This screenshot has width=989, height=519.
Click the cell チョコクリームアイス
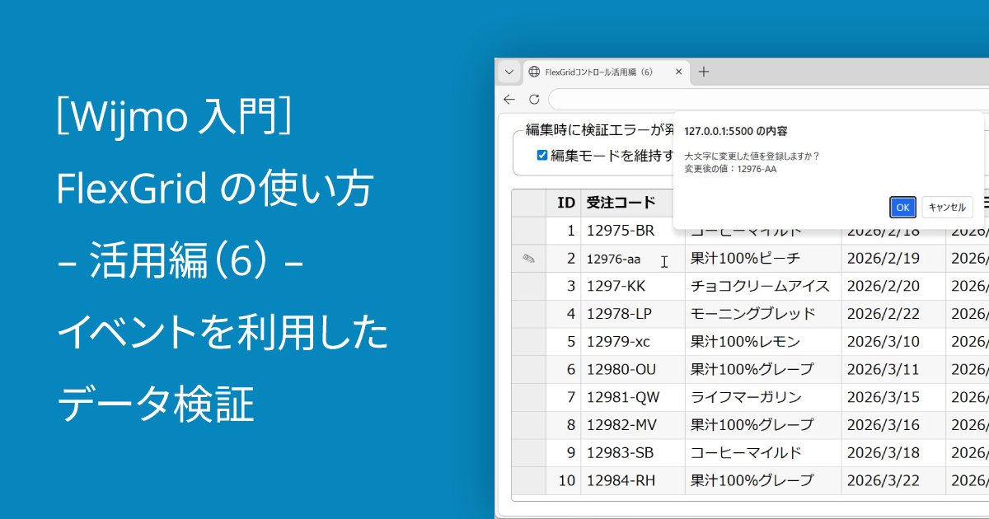pyautogui.click(x=763, y=287)
